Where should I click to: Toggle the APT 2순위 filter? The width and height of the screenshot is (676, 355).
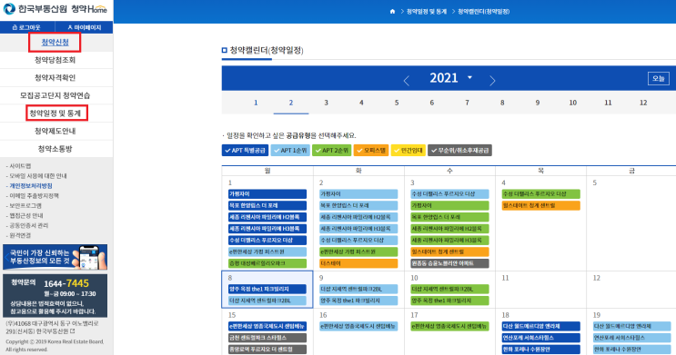pos(332,150)
